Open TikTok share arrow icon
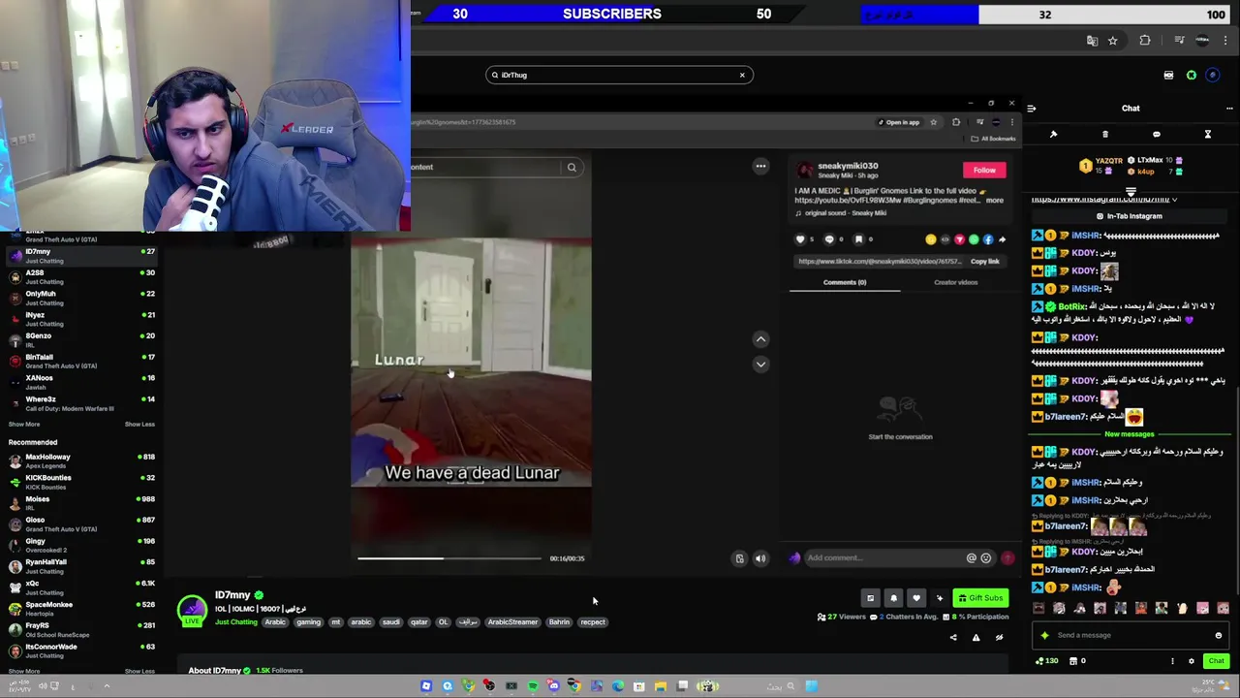The height and width of the screenshot is (698, 1240). (1002, 239)
